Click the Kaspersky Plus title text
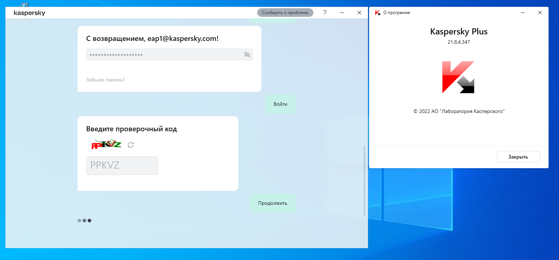This screenshot has height=260, width=559. coord(459,32)
